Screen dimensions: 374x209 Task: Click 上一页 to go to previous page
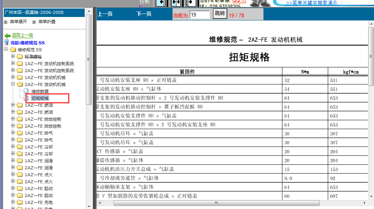point(105,14)
